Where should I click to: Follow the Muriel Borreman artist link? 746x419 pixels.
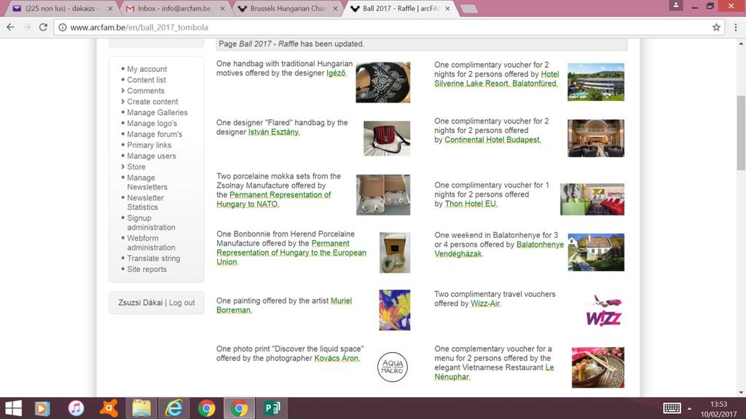tap(284, 306)
